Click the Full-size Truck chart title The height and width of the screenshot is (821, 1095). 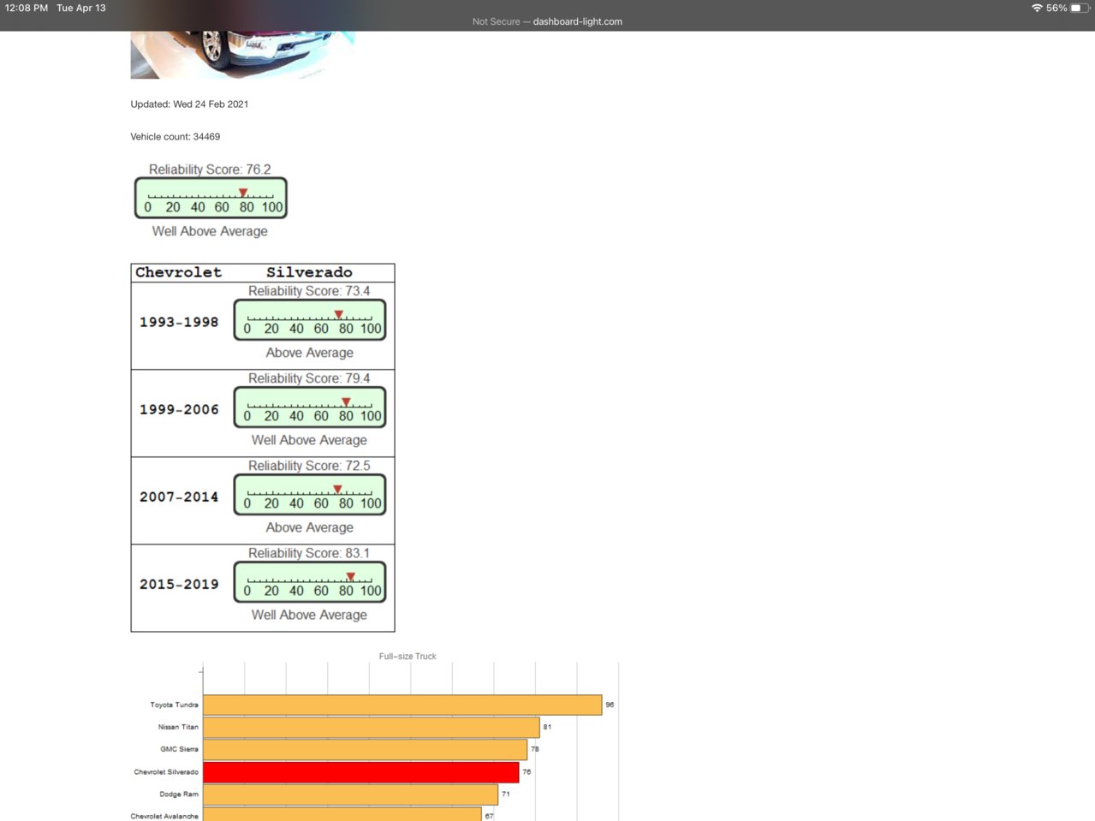tap(408, 657)
